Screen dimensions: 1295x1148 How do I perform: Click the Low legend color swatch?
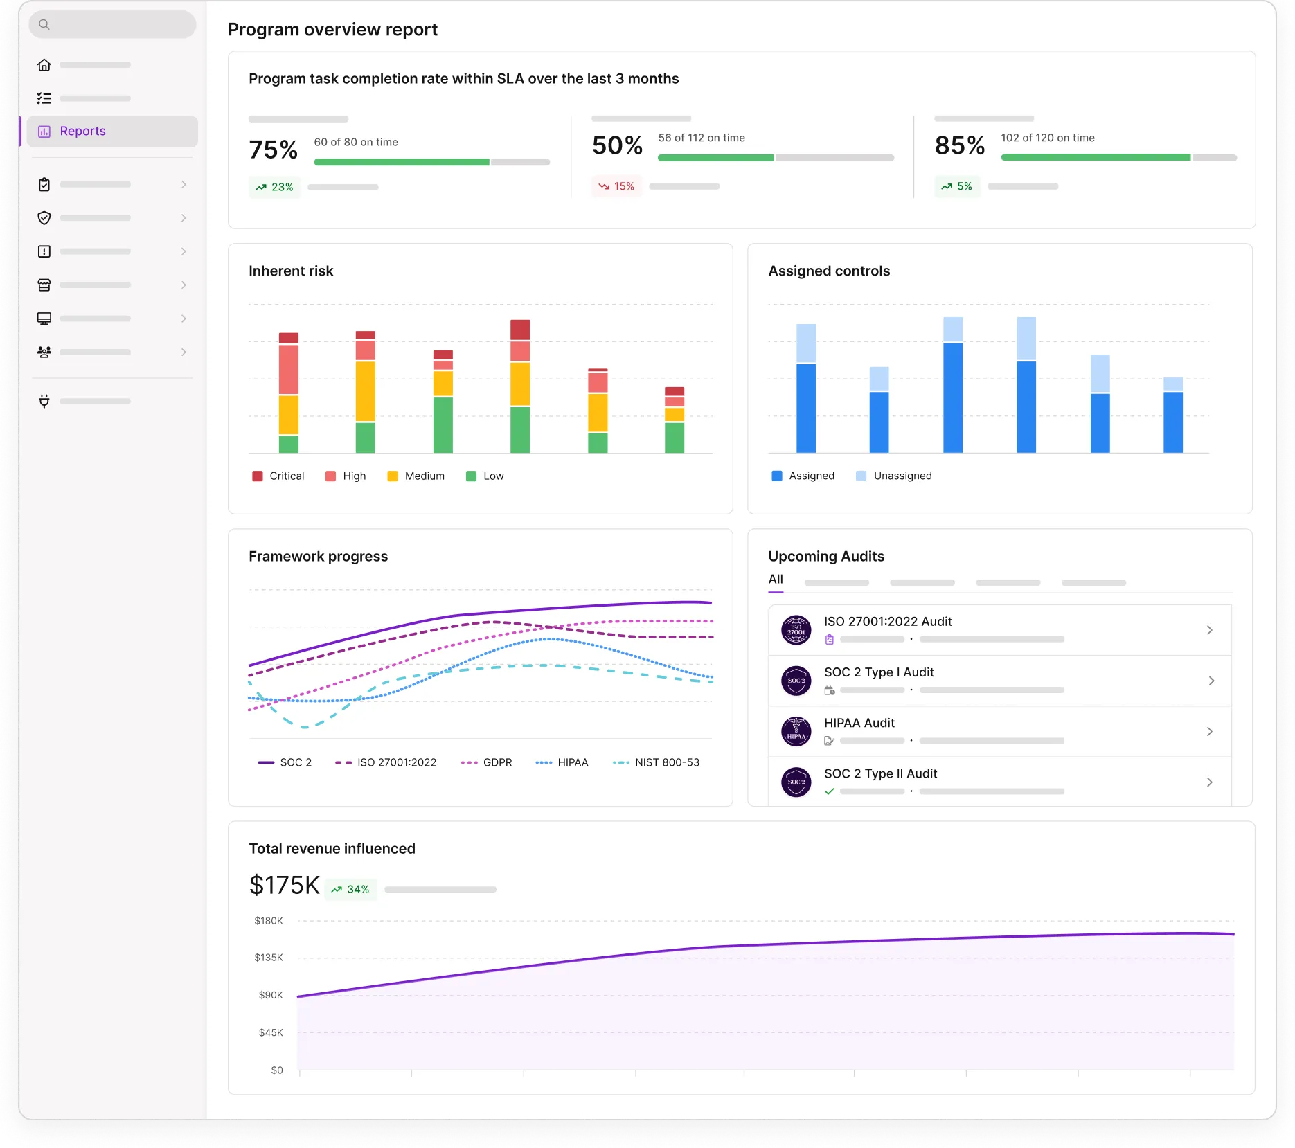472,476
